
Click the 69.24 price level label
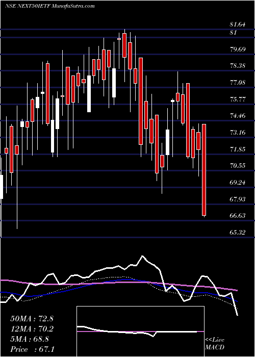[x=238, y=183]
